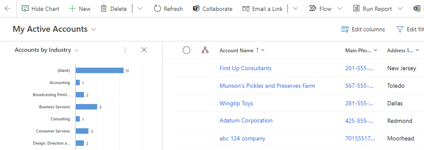The width and height of the screenshot is (424, 150).
Task: Expand the Run Report chevron
Action: tap(400, 9)
